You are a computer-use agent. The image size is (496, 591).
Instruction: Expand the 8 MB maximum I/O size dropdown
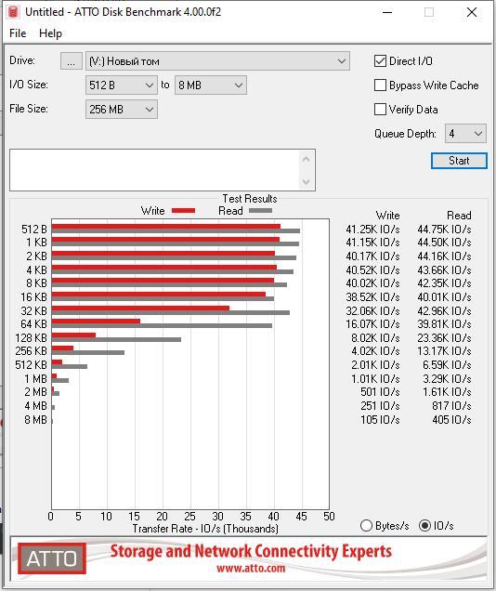pyautogui.click(x=211, y=85)
